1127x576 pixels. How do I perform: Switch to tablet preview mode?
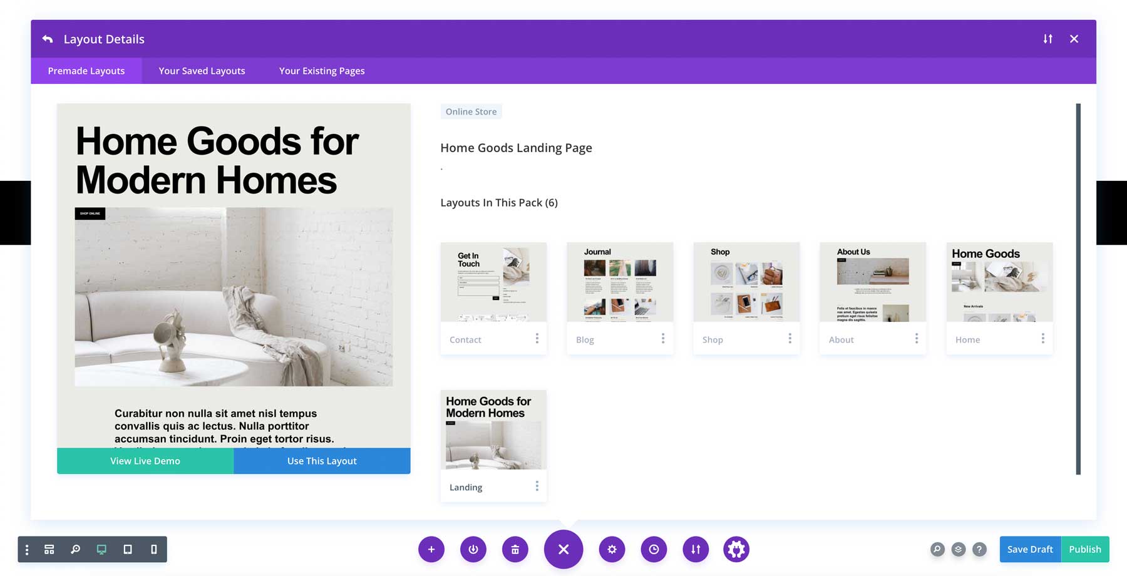128,549
